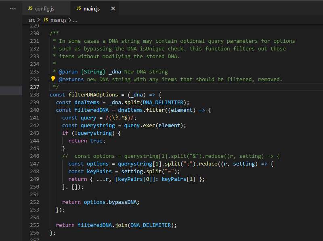Image resolution: width=323 pixels, height=241 pixels.
Task: Click the JS icon on the main.js tab
Action: point(79,8)
